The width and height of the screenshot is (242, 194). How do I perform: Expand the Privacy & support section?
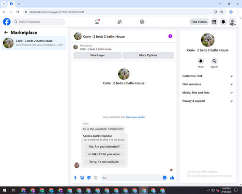tap(208, 101)
